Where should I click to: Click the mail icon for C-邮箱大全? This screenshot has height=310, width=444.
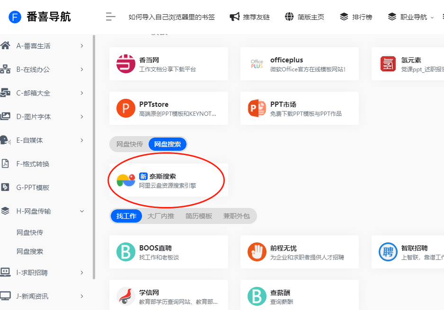(5, 93)
